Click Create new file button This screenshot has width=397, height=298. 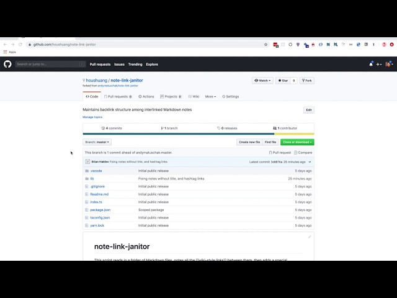coord(249,142)
